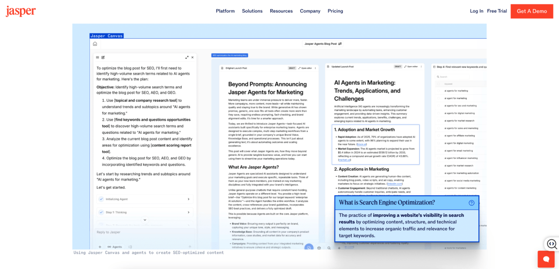Screen dimensions: 559x269
Task: Click the DRAFT badge on Original Launch Post
Action: point(292,68)
